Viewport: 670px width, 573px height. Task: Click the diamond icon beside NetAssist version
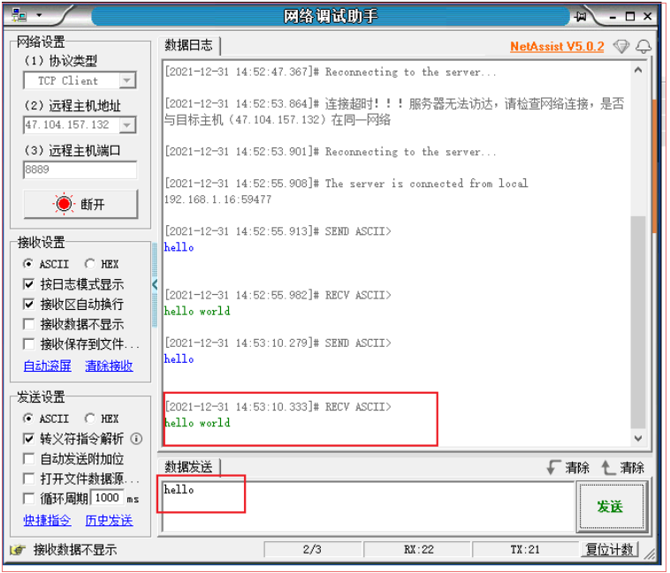[x=621, y=46]
